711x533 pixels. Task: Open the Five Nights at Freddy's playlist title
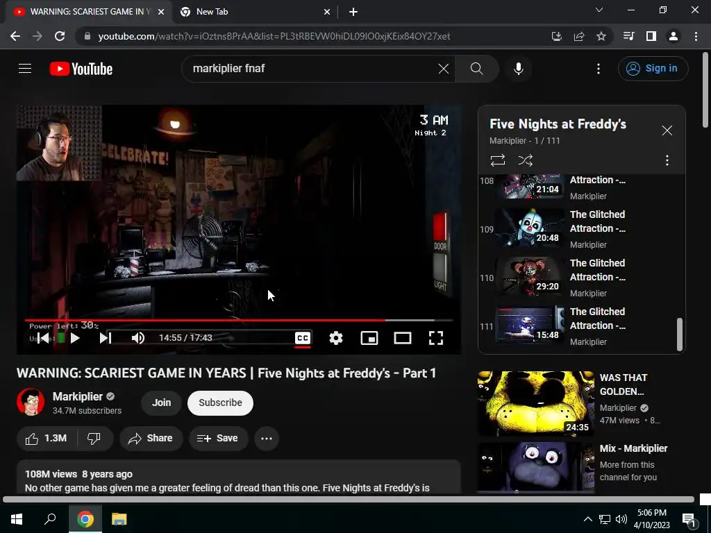pyautogui.click(x=558, y=124)
